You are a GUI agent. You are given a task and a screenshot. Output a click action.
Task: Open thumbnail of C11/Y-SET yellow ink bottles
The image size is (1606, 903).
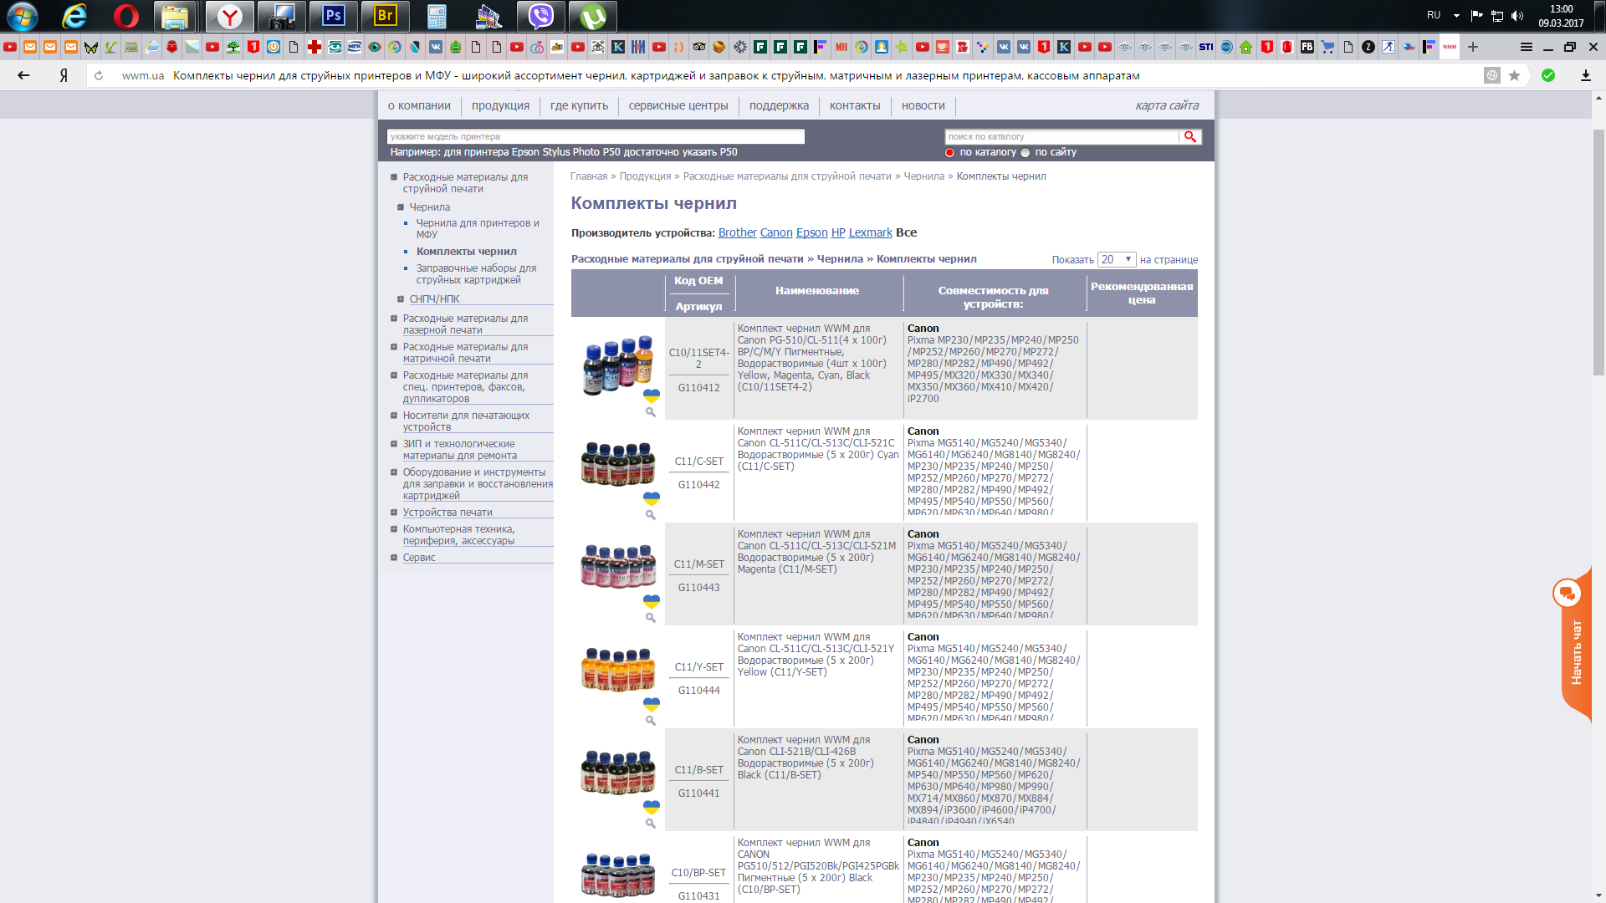pyautogui.click(x=618, y=669)
